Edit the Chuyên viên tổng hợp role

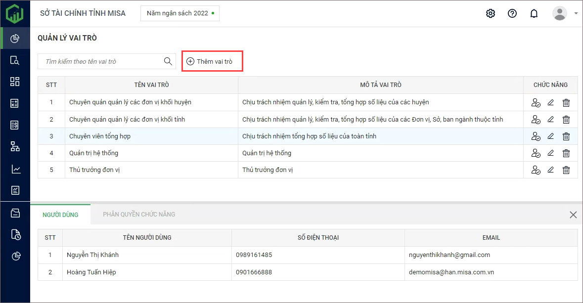[551, 136]
